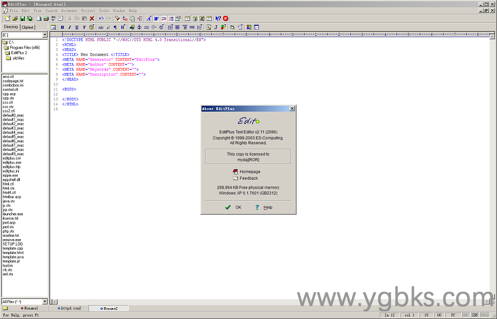Run the spell check toolbar icon
497x319 pixels.
54,18
